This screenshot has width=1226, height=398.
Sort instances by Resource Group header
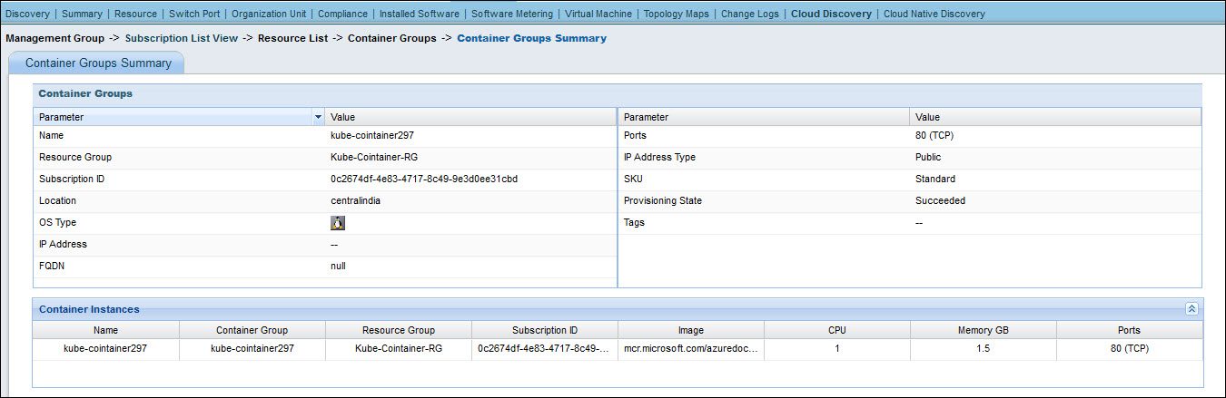pos(398,330)
